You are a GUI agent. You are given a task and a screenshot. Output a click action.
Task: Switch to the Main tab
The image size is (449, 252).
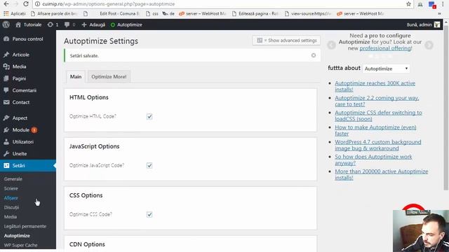click(76, 76)
